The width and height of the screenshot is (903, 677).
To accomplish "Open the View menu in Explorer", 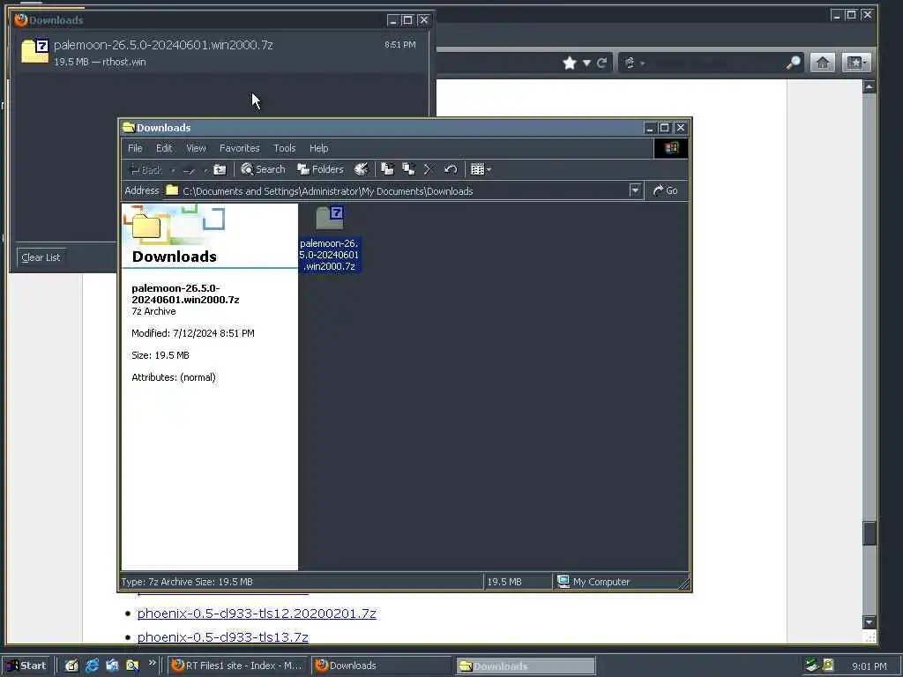I will tap(196, 148).
